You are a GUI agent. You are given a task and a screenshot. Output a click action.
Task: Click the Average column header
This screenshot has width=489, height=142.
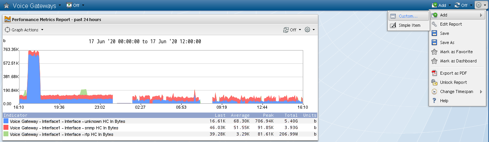click(x=240, y=115)
